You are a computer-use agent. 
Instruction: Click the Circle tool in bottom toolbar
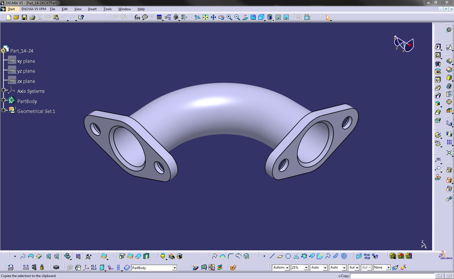(288, 256)
